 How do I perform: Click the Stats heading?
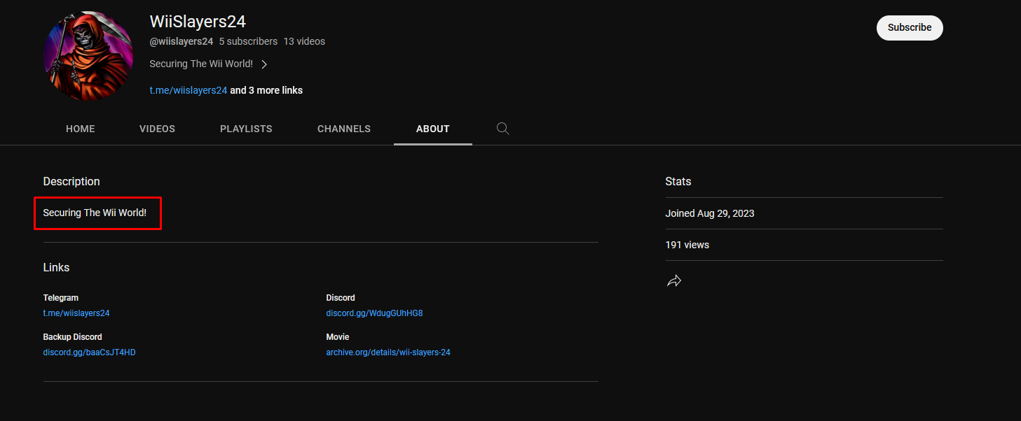click(678, 181)
